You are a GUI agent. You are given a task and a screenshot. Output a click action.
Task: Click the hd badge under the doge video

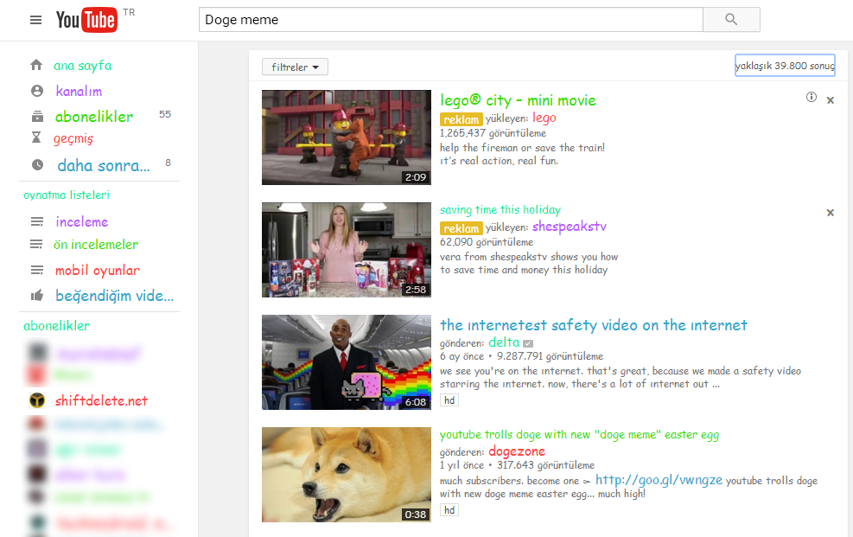pyautogui.click(x=449, y=510)
